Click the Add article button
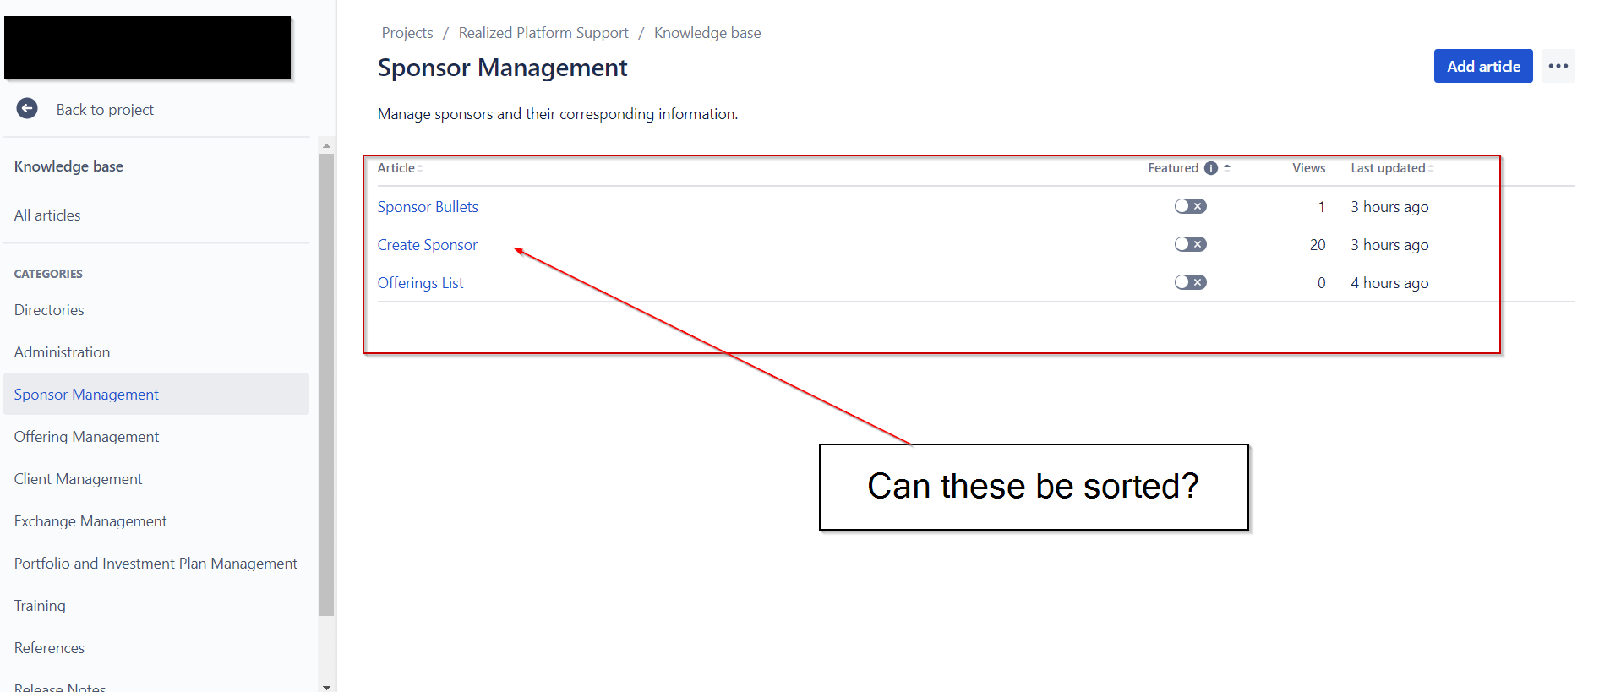The height and width of the screenshot is (692, 1610). coord(1482,66)
